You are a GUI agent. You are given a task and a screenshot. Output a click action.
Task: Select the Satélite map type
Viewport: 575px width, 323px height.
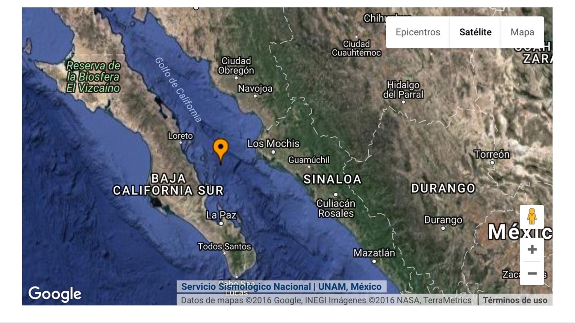[475, 32]
